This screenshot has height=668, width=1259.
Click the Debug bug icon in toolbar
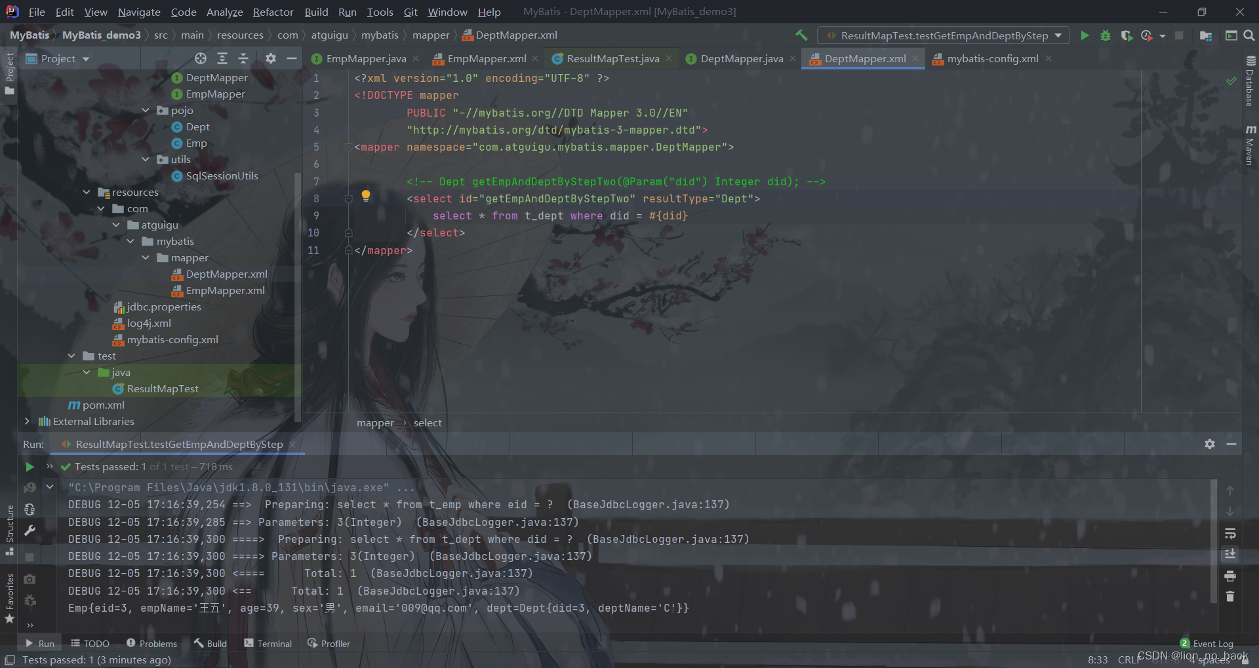(1106, 35)
